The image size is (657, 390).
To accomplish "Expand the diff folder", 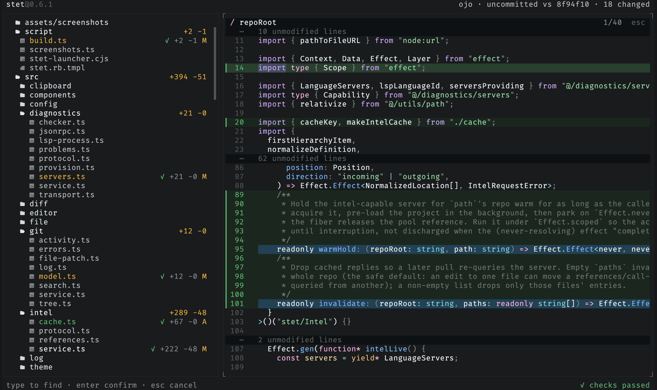I will point(23,204).
